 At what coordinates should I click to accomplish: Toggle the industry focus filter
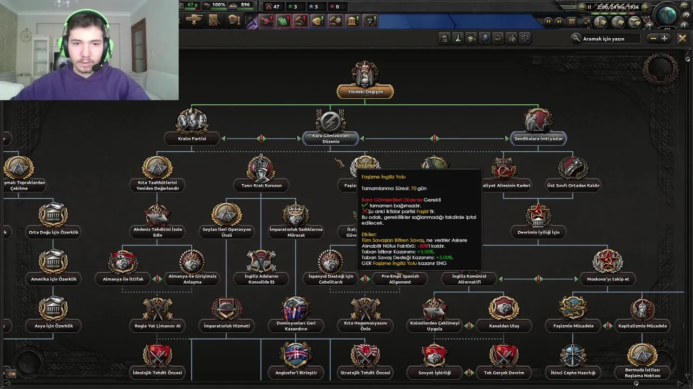(x=471, y=38)
